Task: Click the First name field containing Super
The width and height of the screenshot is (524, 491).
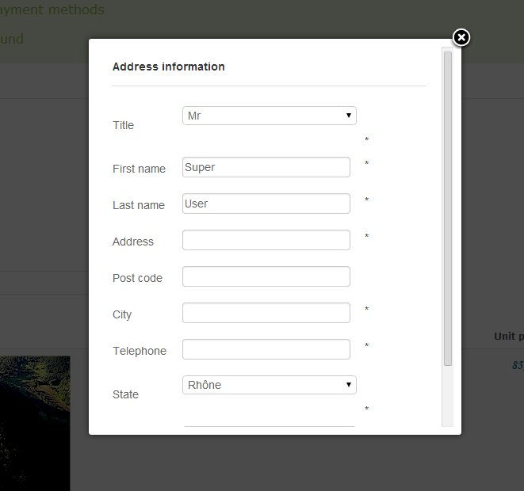Action: pyautogui.click(x=266, y=167)
